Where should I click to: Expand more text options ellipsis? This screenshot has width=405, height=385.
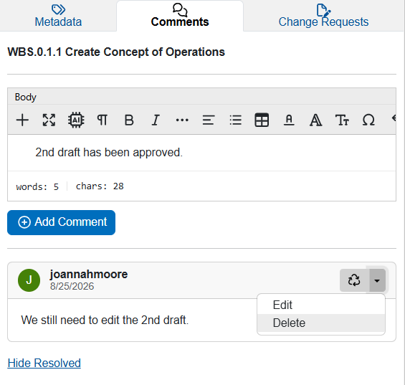[x=182, y=120]
